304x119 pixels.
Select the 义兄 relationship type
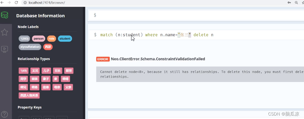point(35,71)
